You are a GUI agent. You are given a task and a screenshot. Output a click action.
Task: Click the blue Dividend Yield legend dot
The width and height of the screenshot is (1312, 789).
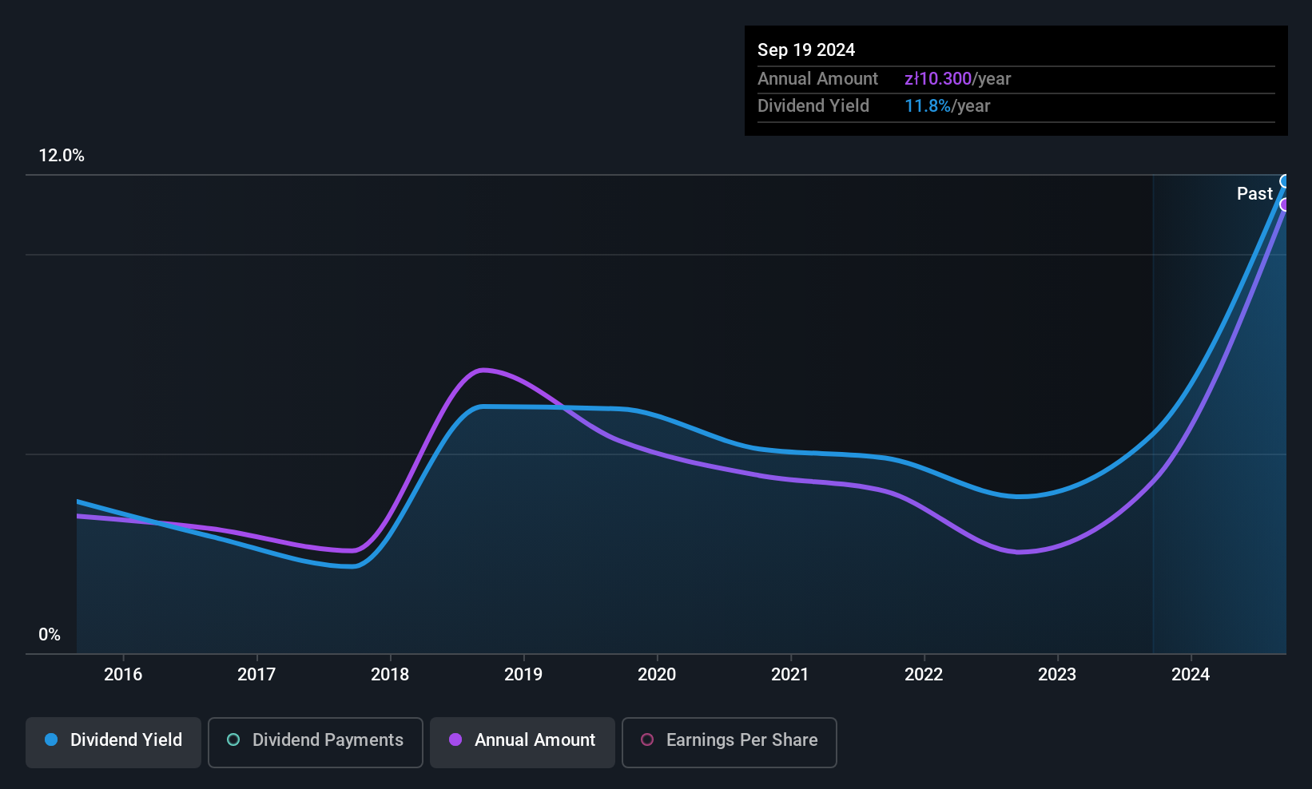[51, 739]
